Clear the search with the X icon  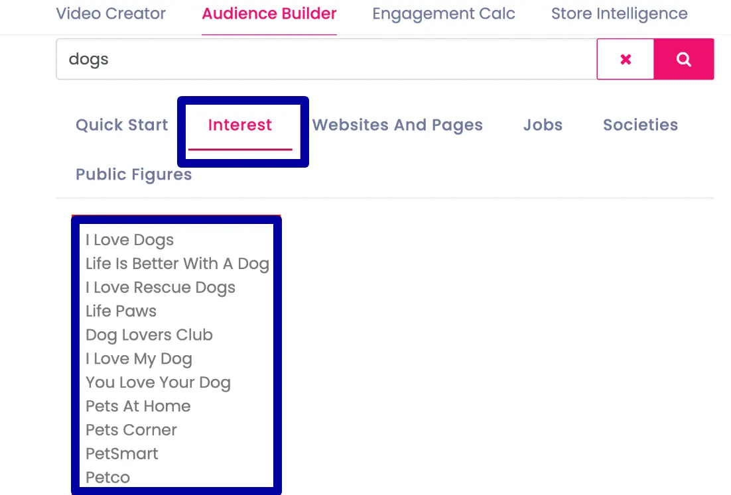[625, 59]
